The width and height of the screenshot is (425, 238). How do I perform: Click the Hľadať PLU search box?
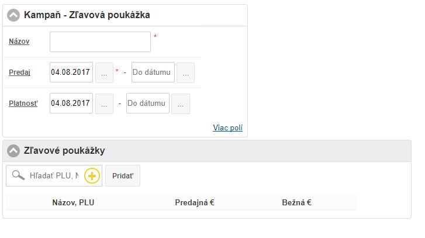pos(54,175)
